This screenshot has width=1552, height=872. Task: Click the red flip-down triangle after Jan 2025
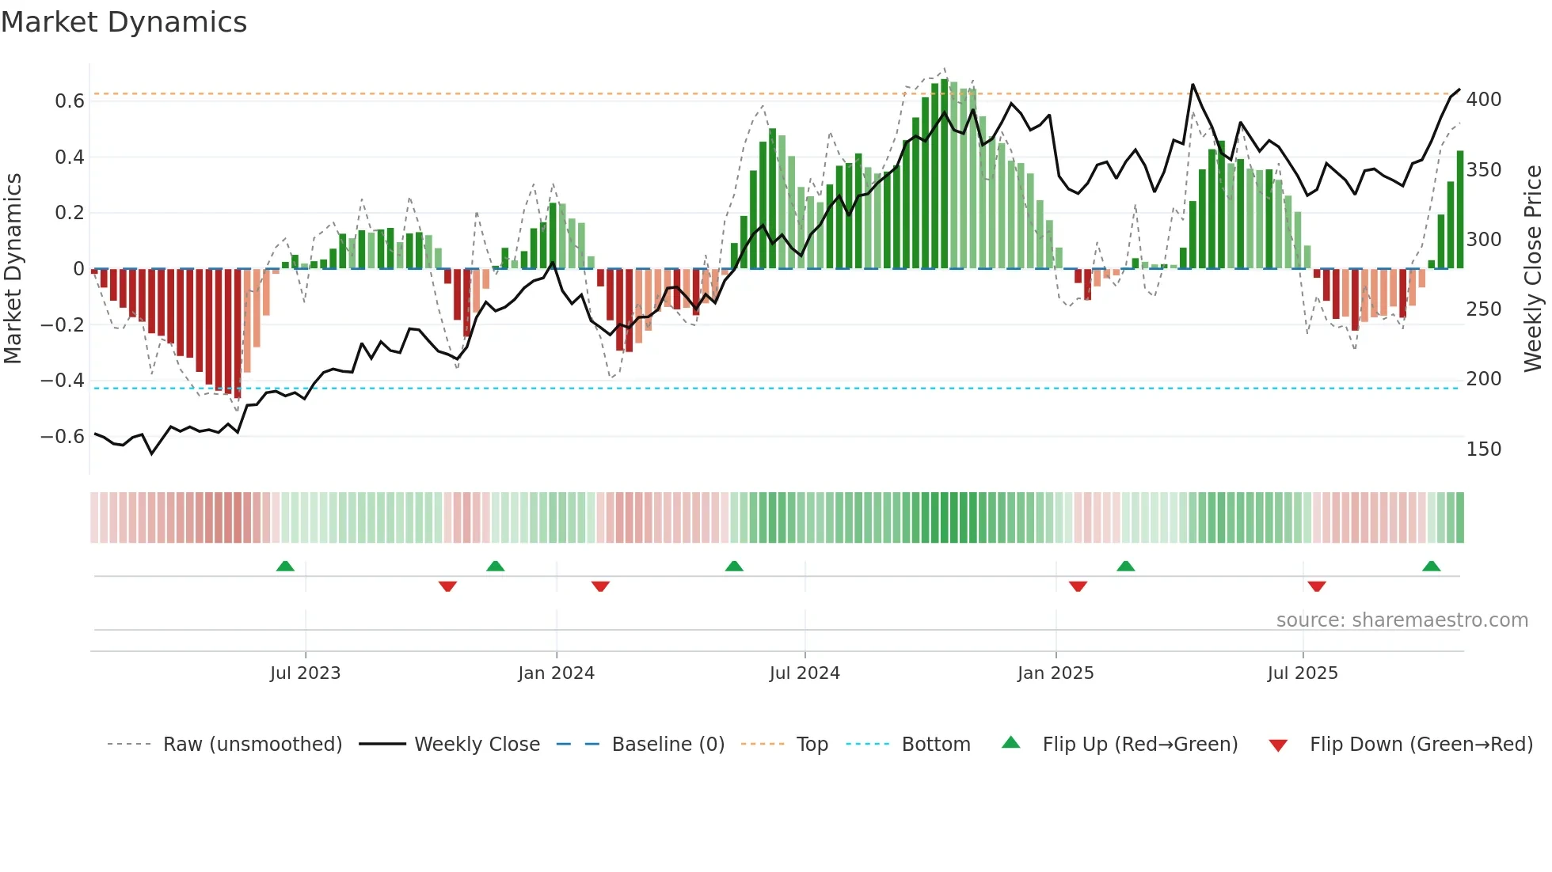[1078, 586]
